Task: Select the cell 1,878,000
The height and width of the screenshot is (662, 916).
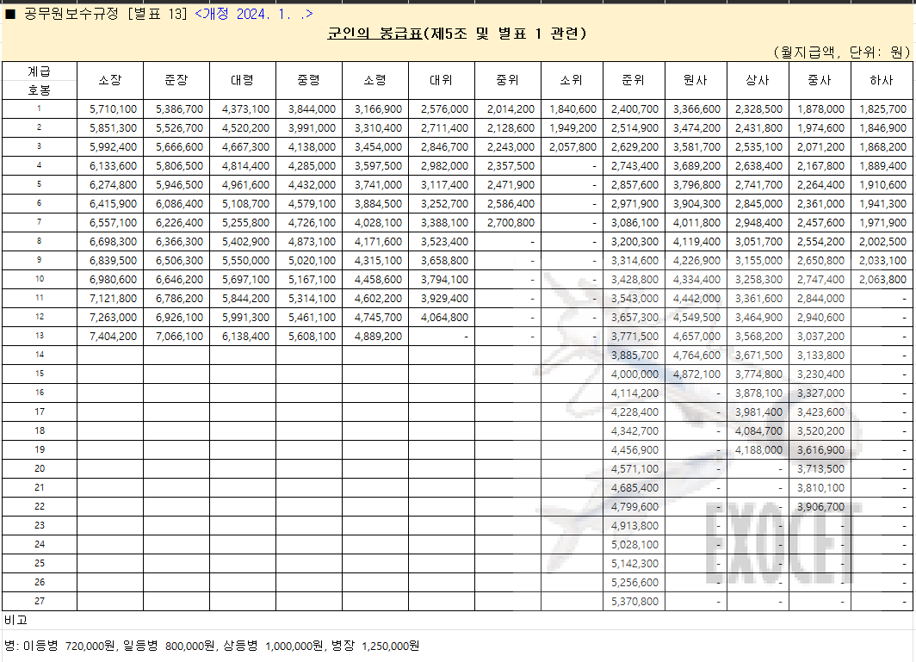Action: (820, 109)
